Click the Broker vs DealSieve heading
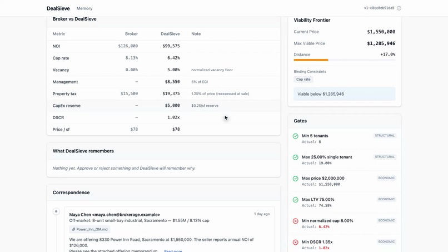Viewport: 448px width, 252px height. tap(74, 19)
